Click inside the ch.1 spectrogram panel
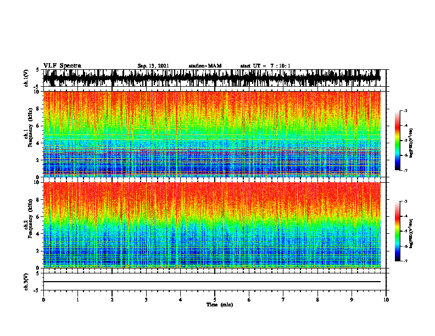435x336 pixels. tap(211, 134)
